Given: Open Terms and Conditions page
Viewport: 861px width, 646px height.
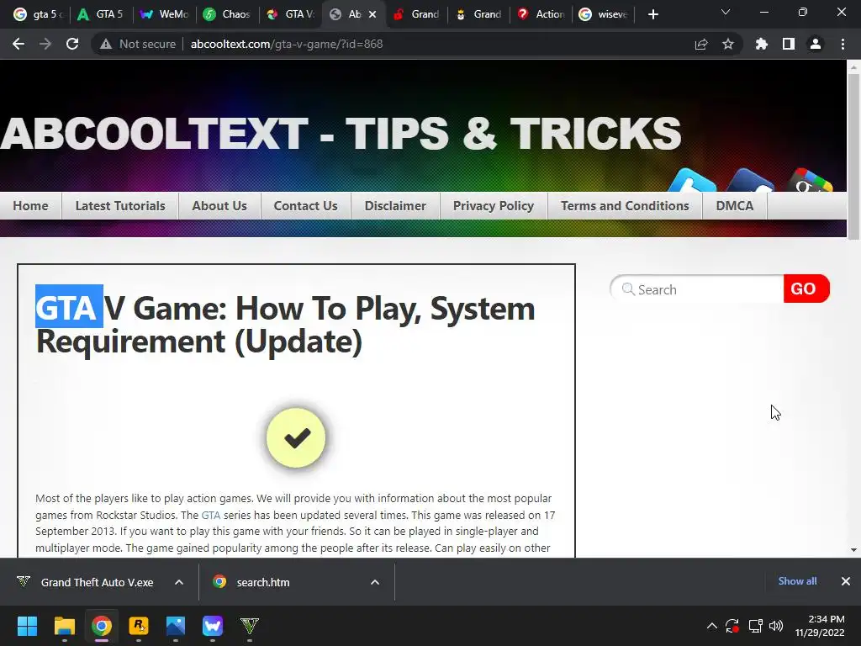Looking at the screenshot, I should coord(625,206).
